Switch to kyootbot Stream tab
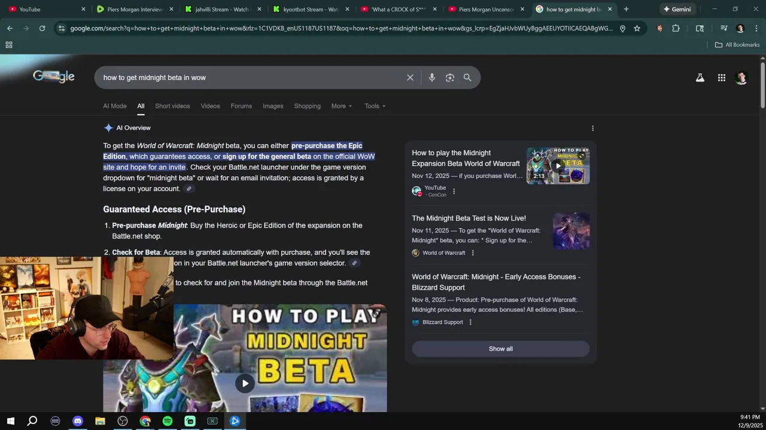The width and height of the screenshot is (766, 430). click(310, 9)
